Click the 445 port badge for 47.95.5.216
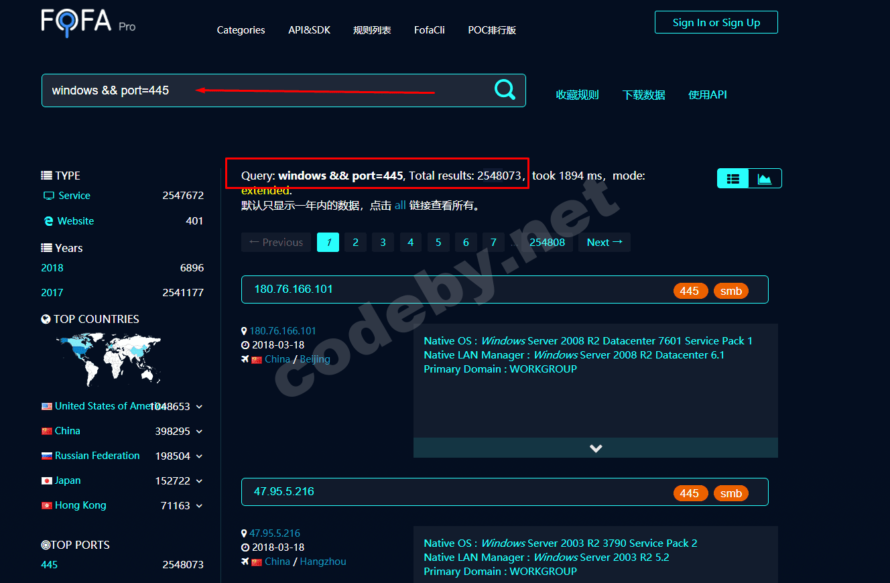The height and width of the screenshot is (583, 890). 690,493
